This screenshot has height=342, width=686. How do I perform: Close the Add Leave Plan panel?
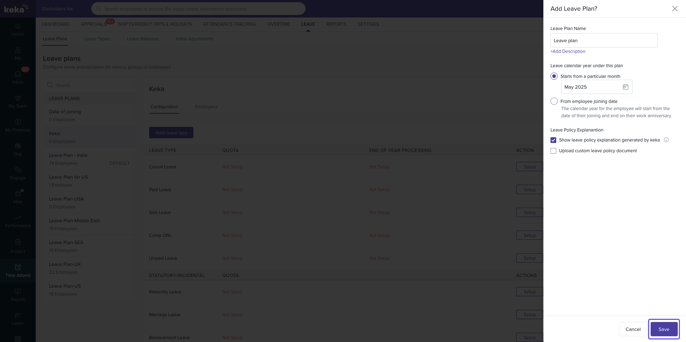click(675, 9)
